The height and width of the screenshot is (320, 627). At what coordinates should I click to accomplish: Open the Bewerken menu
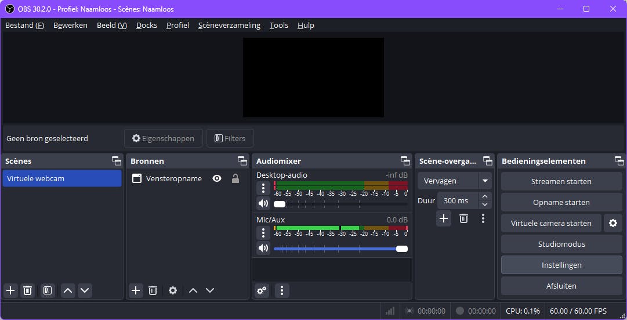point(70,25)
